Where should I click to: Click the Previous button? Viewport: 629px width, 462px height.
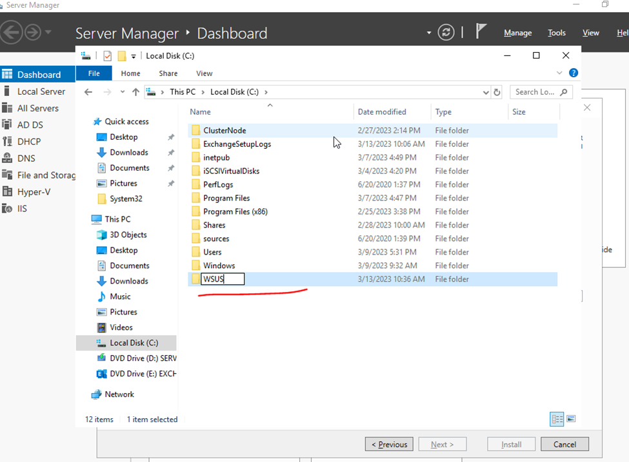tap(389, 444)
